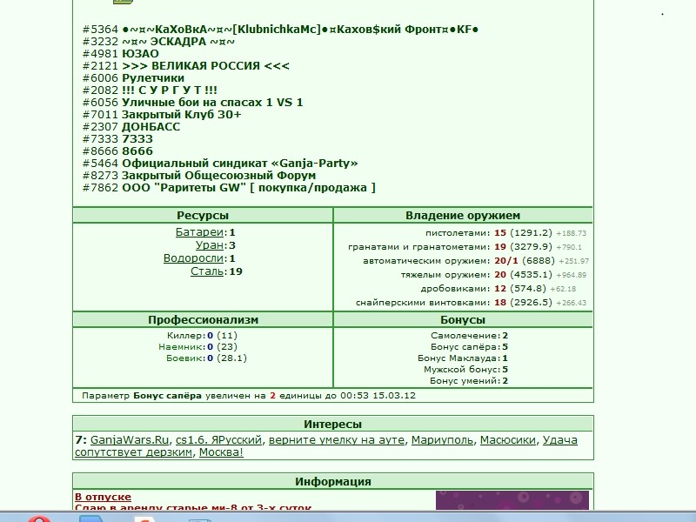696x522 pixels.
Task: Click the purple image in Информация section
Action: tap(512, 500)
